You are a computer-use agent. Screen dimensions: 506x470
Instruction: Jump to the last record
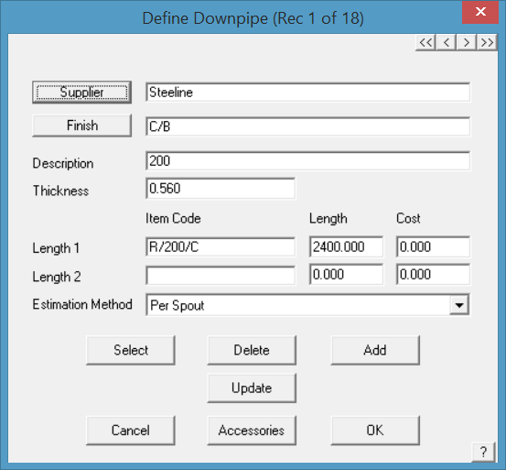click(x=486, y=42)
